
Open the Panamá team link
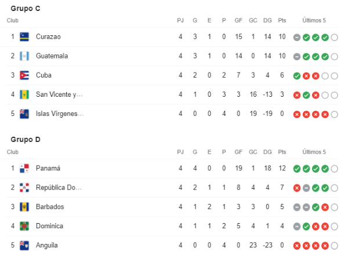pyautogui.click(x=48, y=168)
